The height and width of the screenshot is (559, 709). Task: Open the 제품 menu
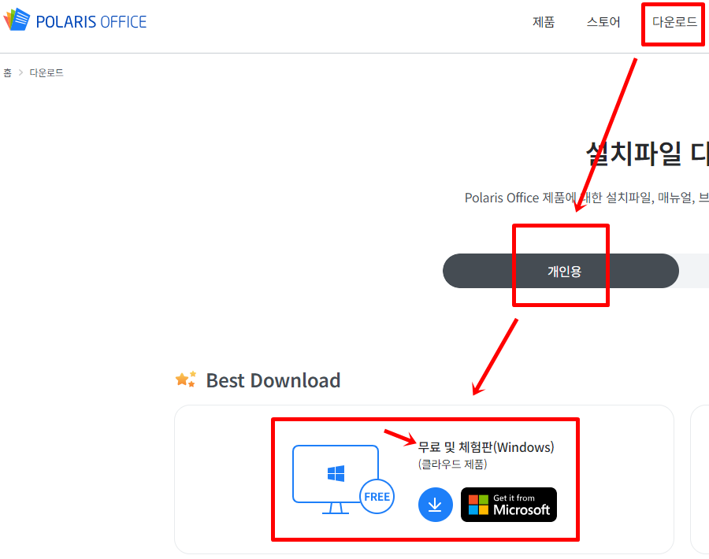[543, 22]
